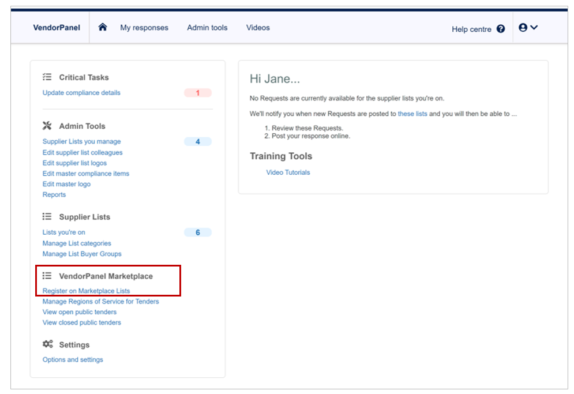
Task: Click 'Post your response online.' item
Action: [311, 136]
